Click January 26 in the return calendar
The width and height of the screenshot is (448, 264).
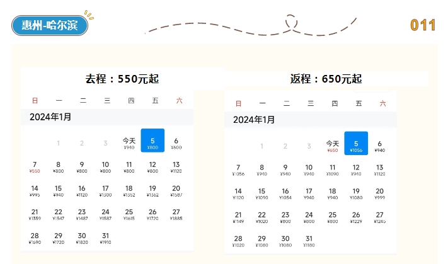356,217
